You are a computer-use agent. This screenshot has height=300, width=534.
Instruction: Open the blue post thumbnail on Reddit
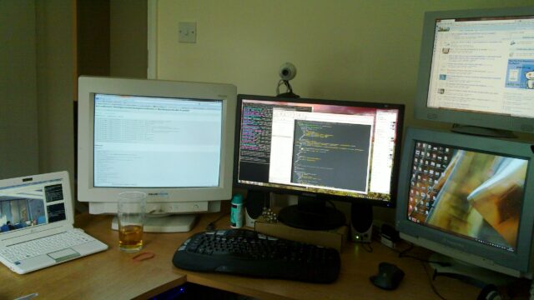[443, 77]
